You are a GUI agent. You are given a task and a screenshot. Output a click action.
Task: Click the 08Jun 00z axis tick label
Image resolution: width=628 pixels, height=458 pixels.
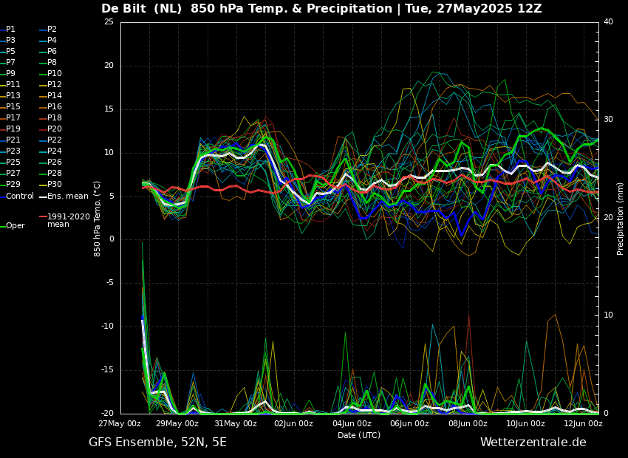click(468, 423)
